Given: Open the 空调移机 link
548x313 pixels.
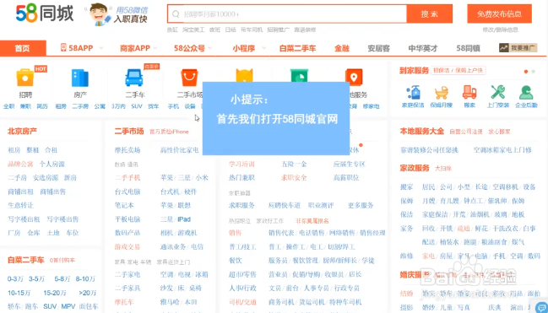Looking at the screenshot, I should (505, 187).
